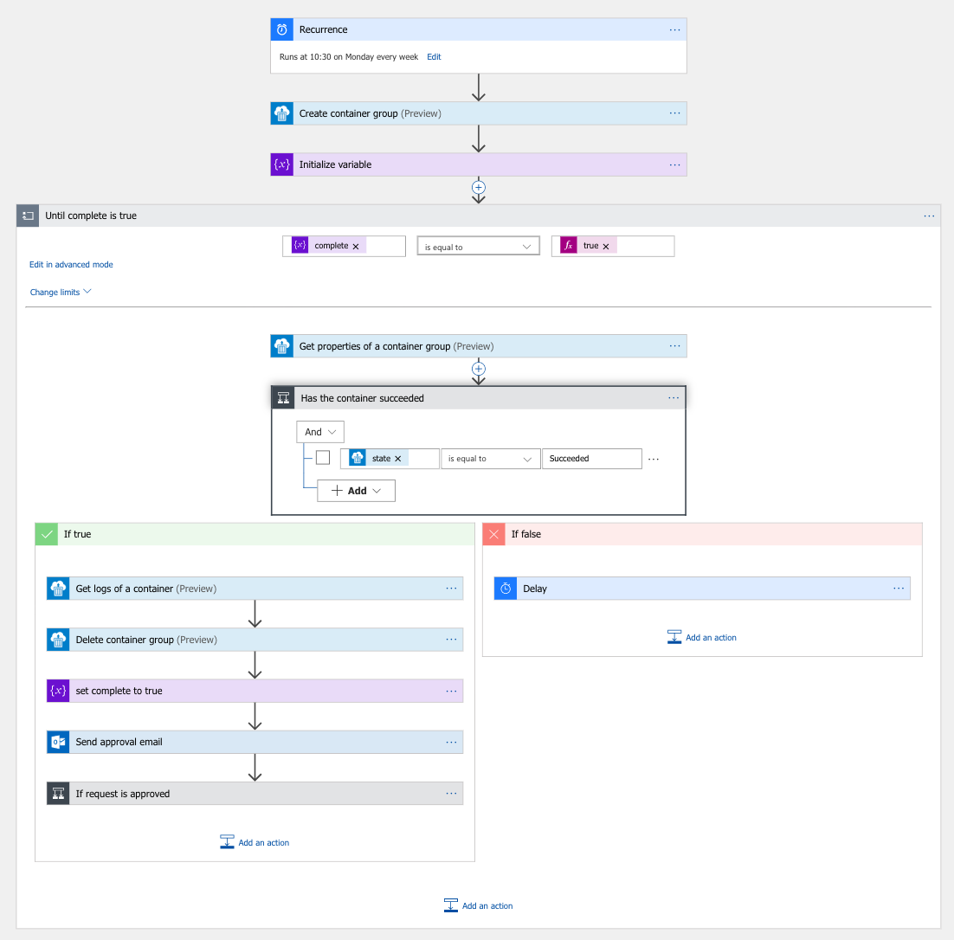
Task: Click If request is approved condition icon
Action: tap(58, 794)
